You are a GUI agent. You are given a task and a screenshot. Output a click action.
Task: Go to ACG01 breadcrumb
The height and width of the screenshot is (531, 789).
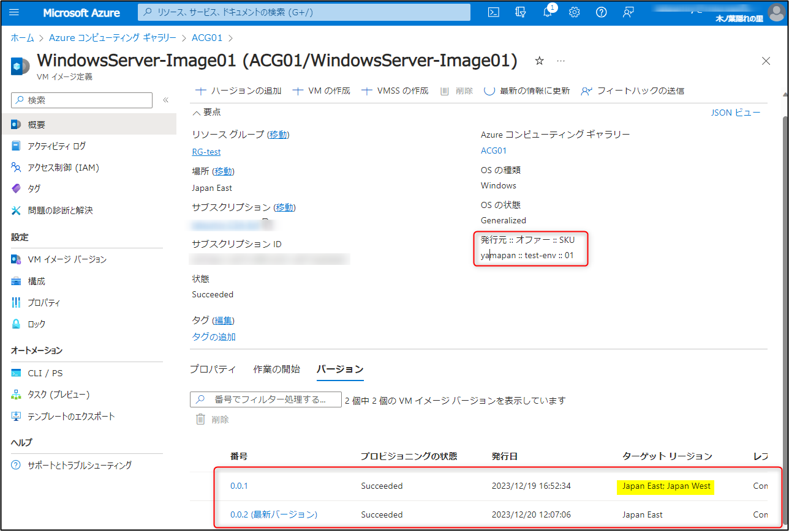[x=207, y=38]
